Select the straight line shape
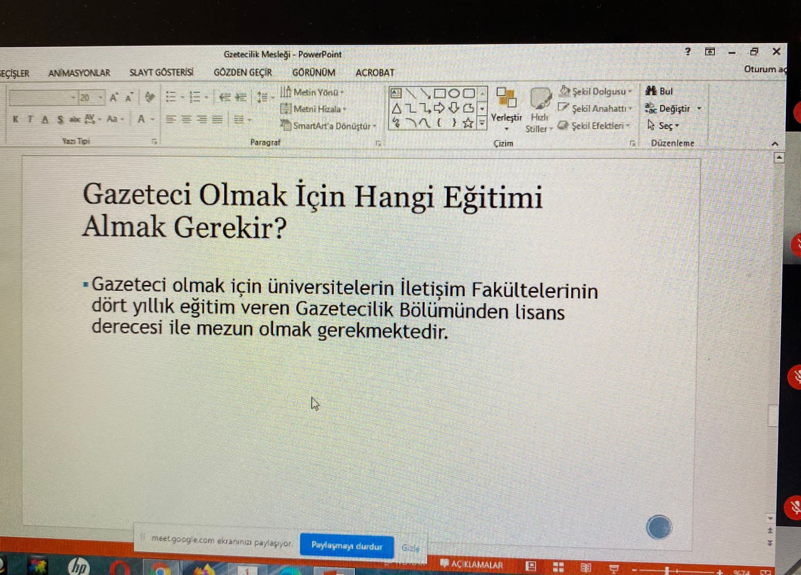 click(411, 93)
